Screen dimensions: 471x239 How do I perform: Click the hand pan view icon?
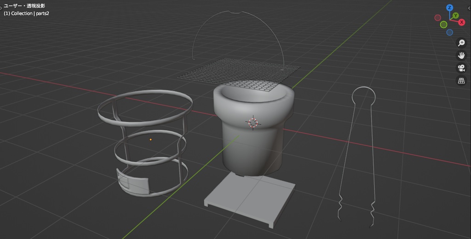(x=461, y=56)
